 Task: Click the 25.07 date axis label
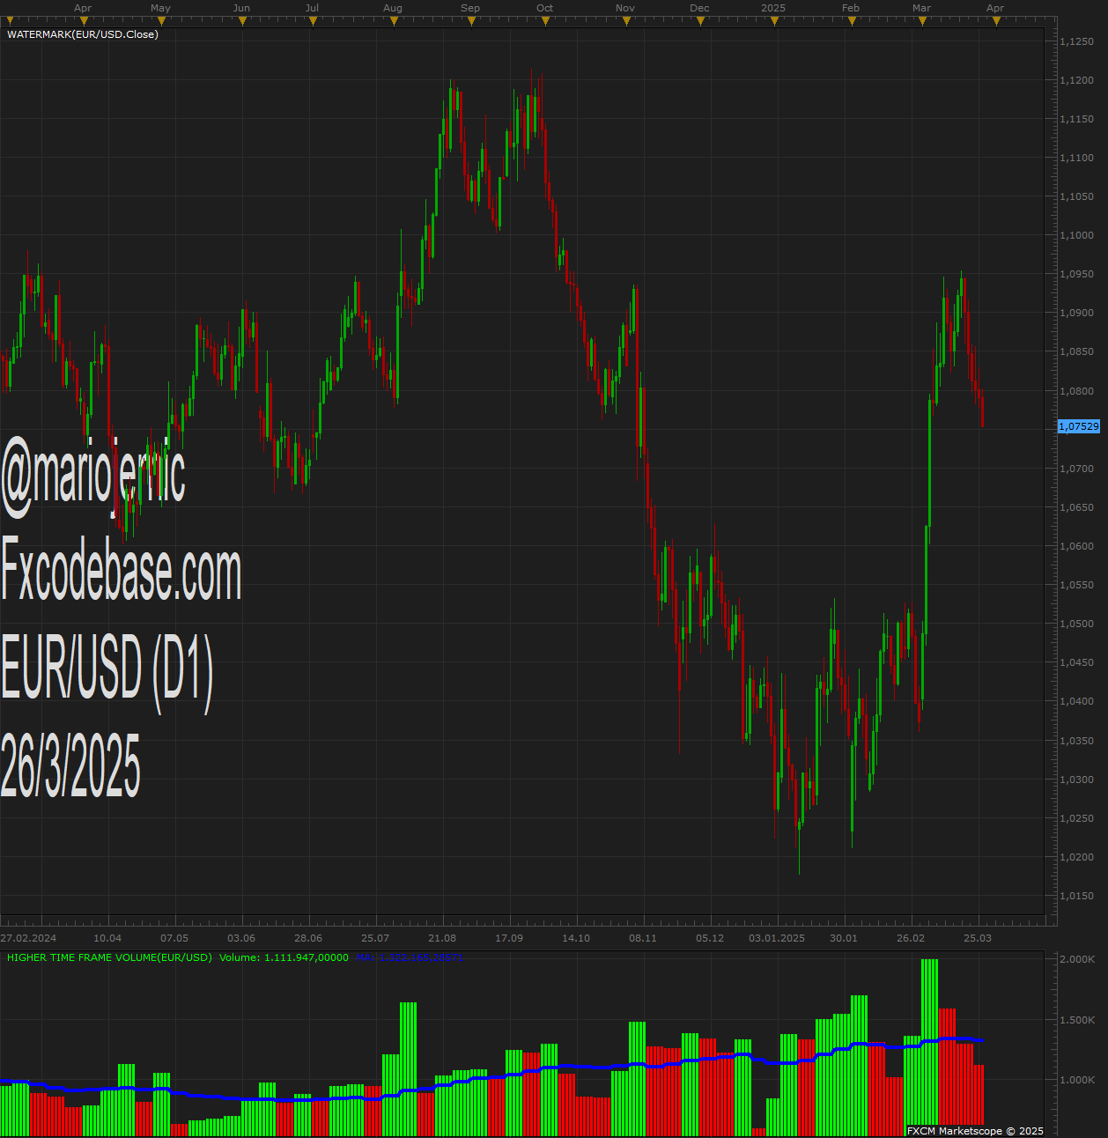(375, 938)
